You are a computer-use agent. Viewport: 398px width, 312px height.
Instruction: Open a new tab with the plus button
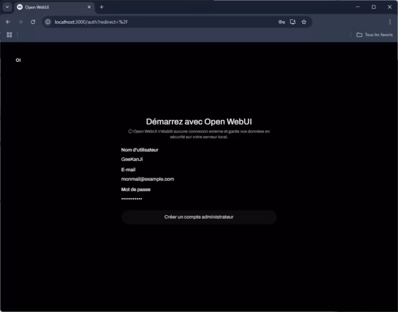[102, 7]
